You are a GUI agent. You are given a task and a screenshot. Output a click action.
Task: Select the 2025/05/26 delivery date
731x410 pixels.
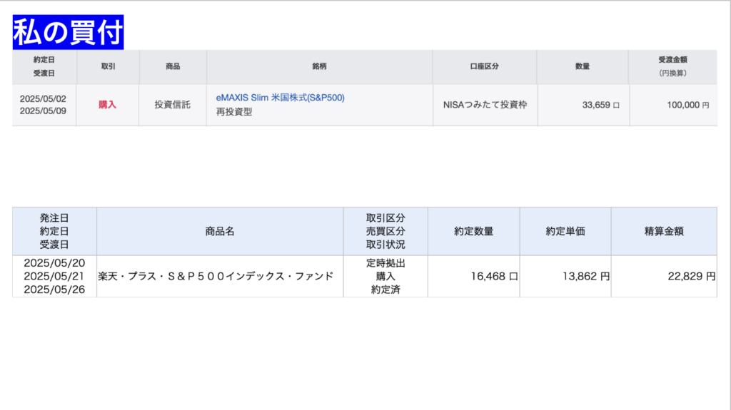coord(54,289)
